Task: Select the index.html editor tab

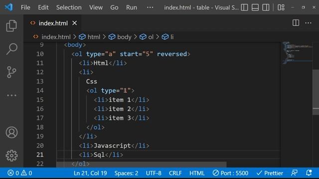Action: click(52, 23)
